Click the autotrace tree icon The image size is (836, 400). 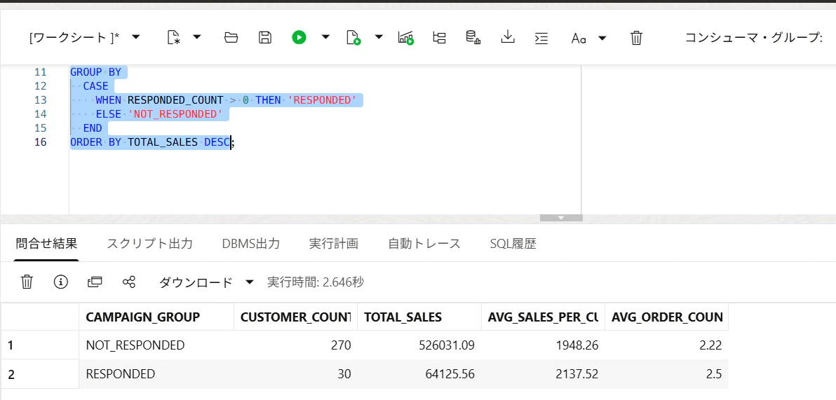(x=439, y=37)
